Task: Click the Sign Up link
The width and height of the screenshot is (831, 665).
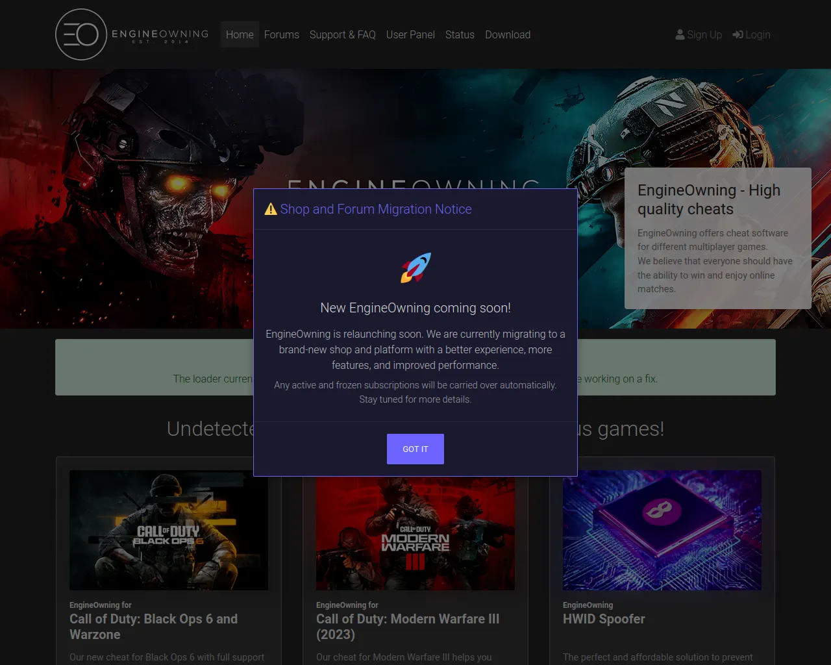Action: point(699,34)
